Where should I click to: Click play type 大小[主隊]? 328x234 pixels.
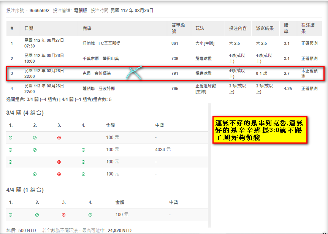click(205, 44)
